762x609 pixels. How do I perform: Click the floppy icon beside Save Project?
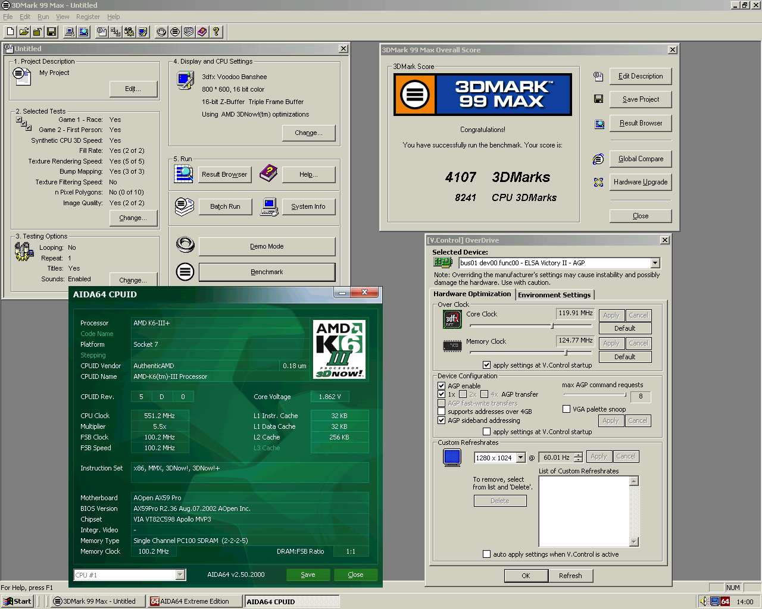click(598, 99)
